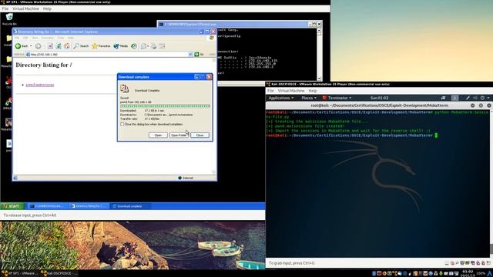Open Virtual Machine menu of XP SP1 window

point(25,8)
